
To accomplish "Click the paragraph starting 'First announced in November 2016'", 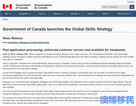I will (x=67, y=100).
